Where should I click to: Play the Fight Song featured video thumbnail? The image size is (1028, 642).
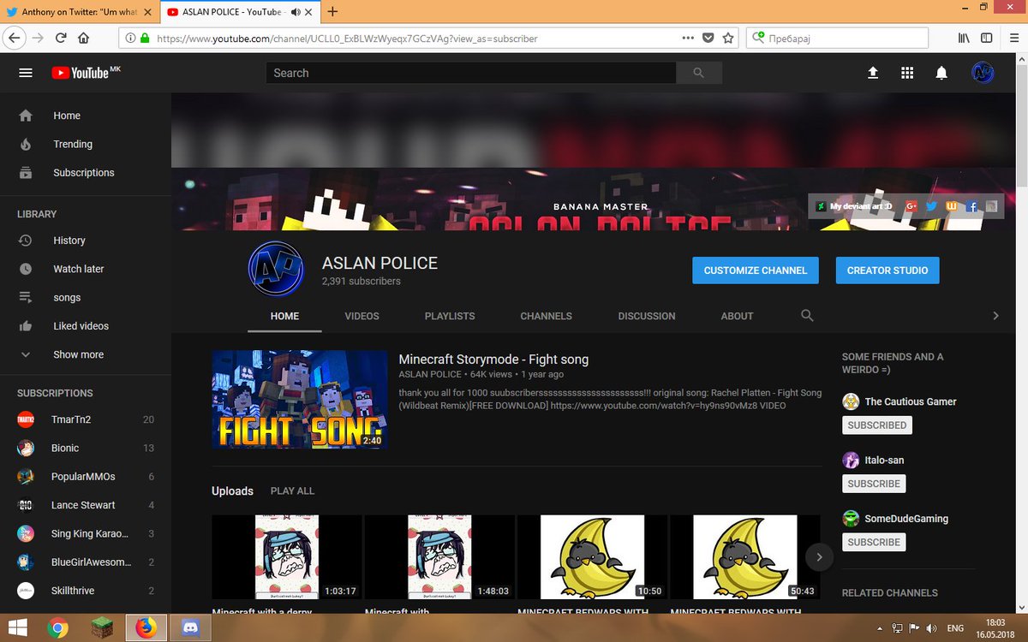(300, 399)
